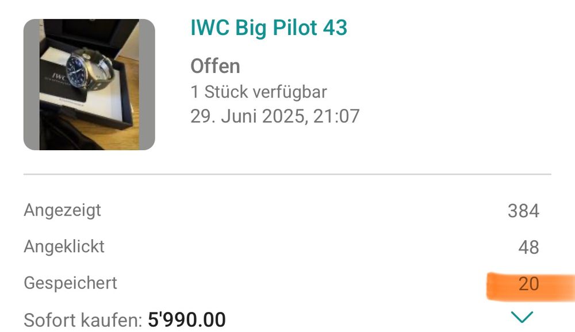Click the 1 Stück verfügbar availability text

pyautogui.click(x=259, y=92)
